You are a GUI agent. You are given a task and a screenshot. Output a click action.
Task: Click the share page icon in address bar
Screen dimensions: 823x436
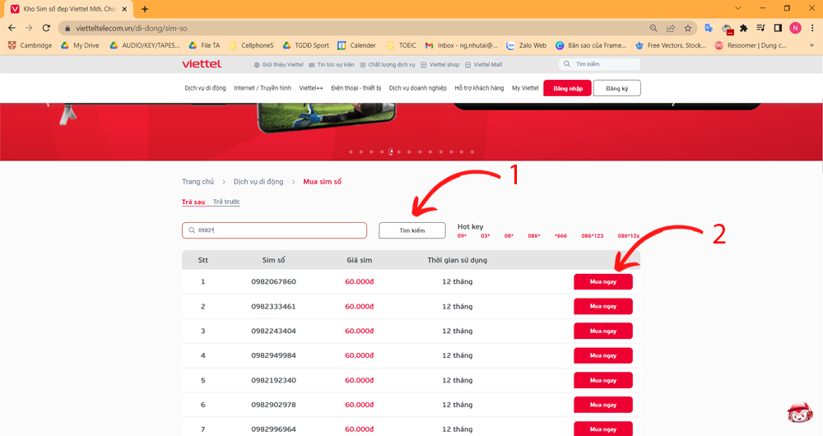click(x=671, y=27)
